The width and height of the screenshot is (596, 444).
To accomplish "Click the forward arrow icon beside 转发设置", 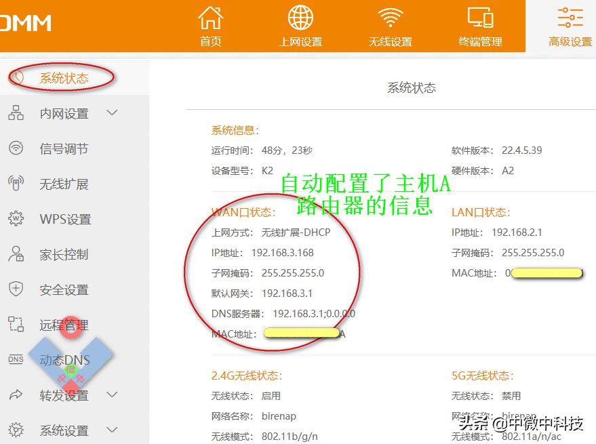I will tap(16, 395).
